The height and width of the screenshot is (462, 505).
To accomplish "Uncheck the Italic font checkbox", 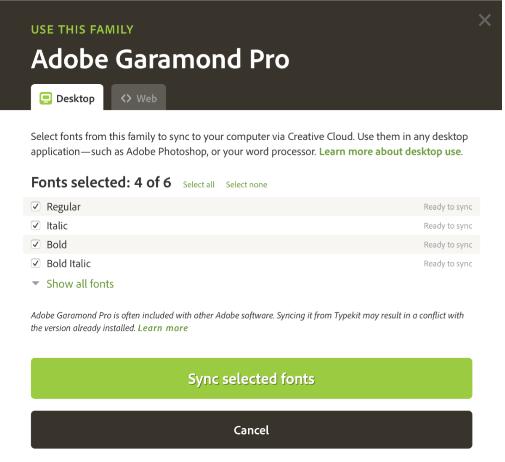I will (36, 225).
